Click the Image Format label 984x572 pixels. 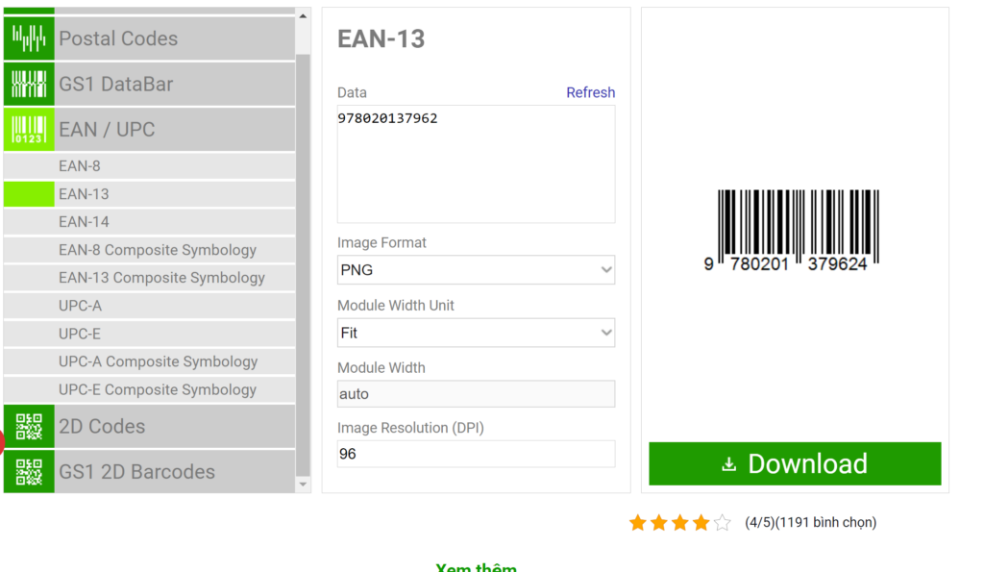381,242
